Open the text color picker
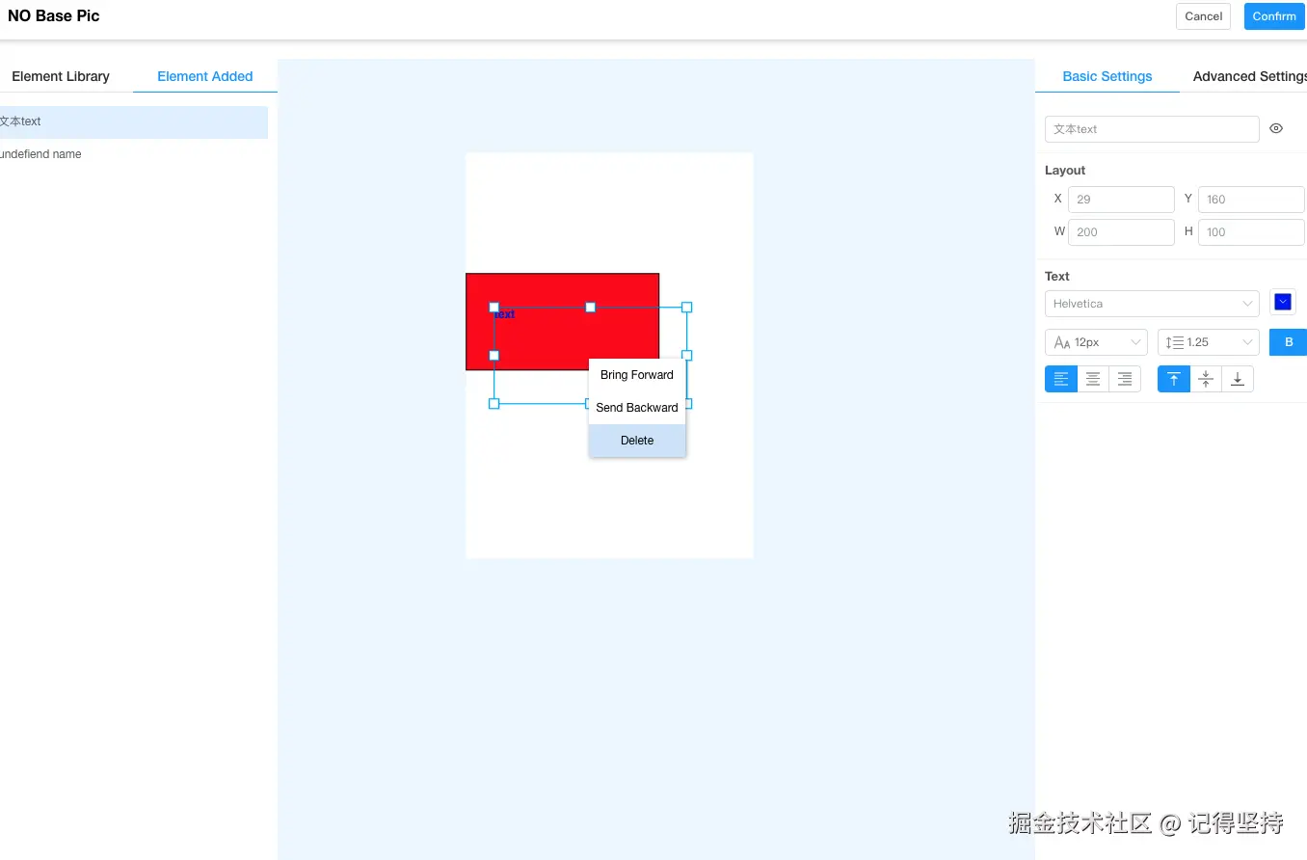Viewport: 1307px width, 860px height. pyautogui.click(x=1283, y=302)
